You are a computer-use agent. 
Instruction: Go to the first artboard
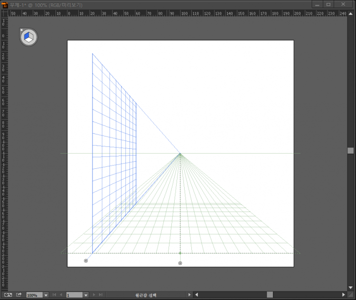tap(54, 295)
